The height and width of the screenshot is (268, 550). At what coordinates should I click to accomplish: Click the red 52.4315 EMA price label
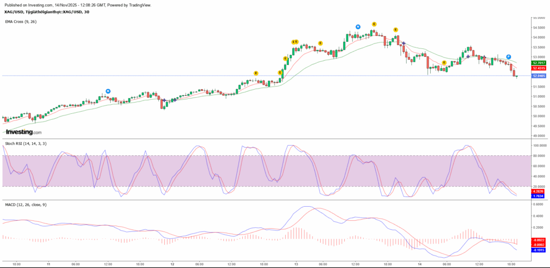click(538, 68)
